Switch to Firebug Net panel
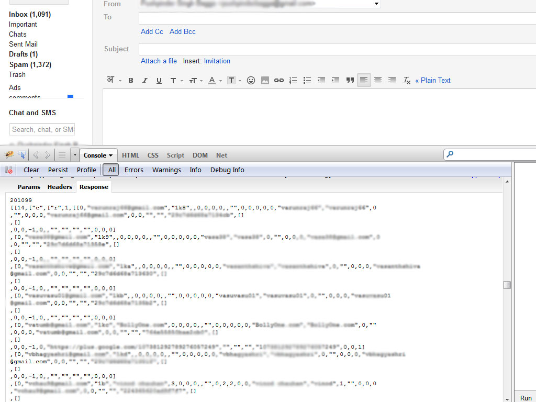Screen dimensions: 536x402 221,155
